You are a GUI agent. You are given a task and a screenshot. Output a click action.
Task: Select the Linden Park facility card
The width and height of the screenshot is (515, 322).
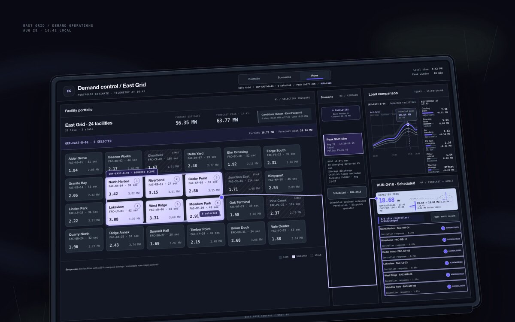(x=85, y=215)
